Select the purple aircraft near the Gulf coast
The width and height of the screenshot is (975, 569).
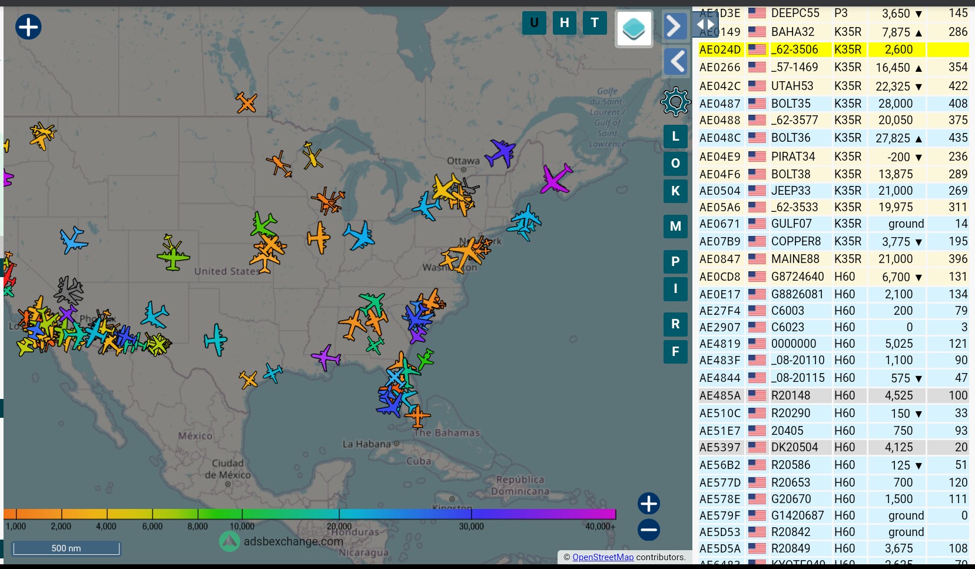(326, 358)
